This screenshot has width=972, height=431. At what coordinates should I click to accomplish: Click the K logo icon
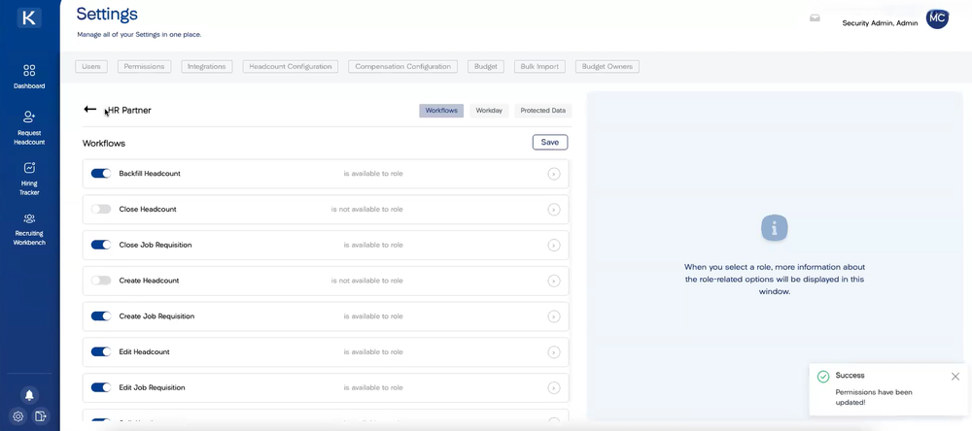(x=29, y=17)
